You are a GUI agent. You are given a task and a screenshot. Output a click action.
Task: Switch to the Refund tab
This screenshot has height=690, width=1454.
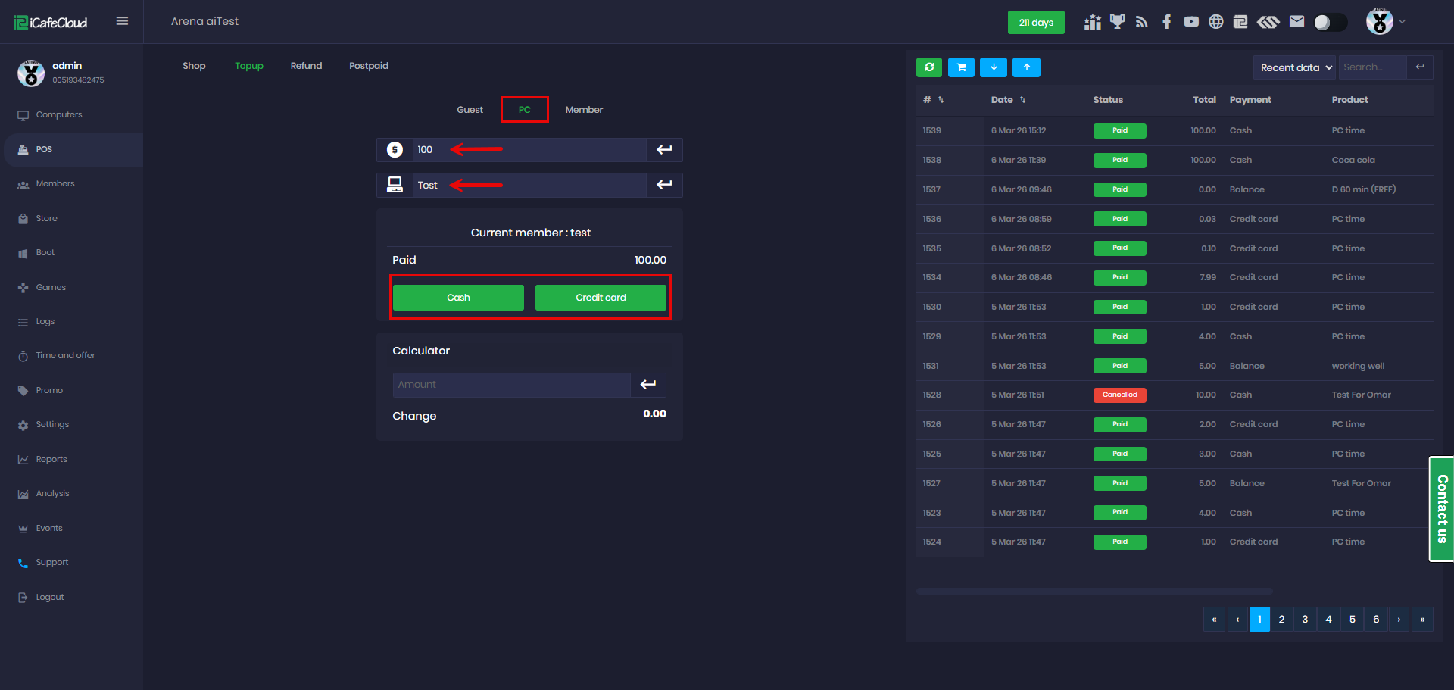tap(306, 66)
